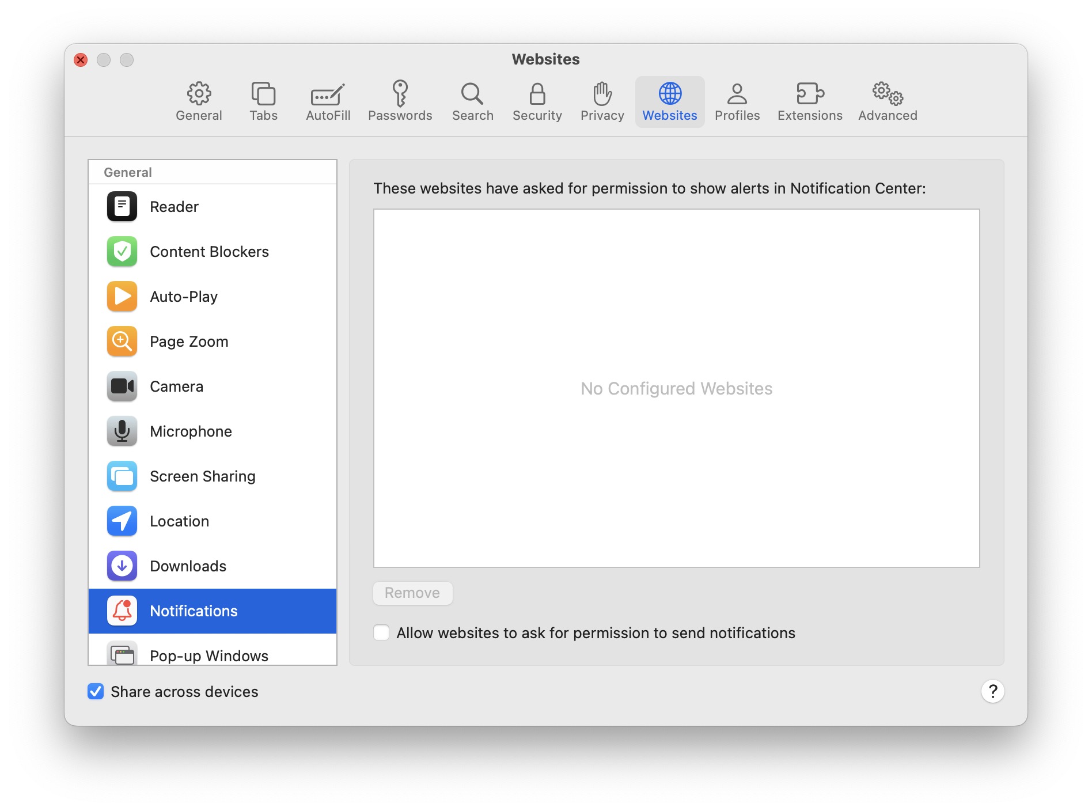Image resolution: width=1092 pixels, height=811 pixels.
Task: Open the Profiles preferences pane
Action: pos(737,102)
